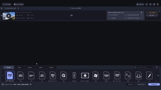
Task: Expand the Compress file size dropdown
Action: 141,15
